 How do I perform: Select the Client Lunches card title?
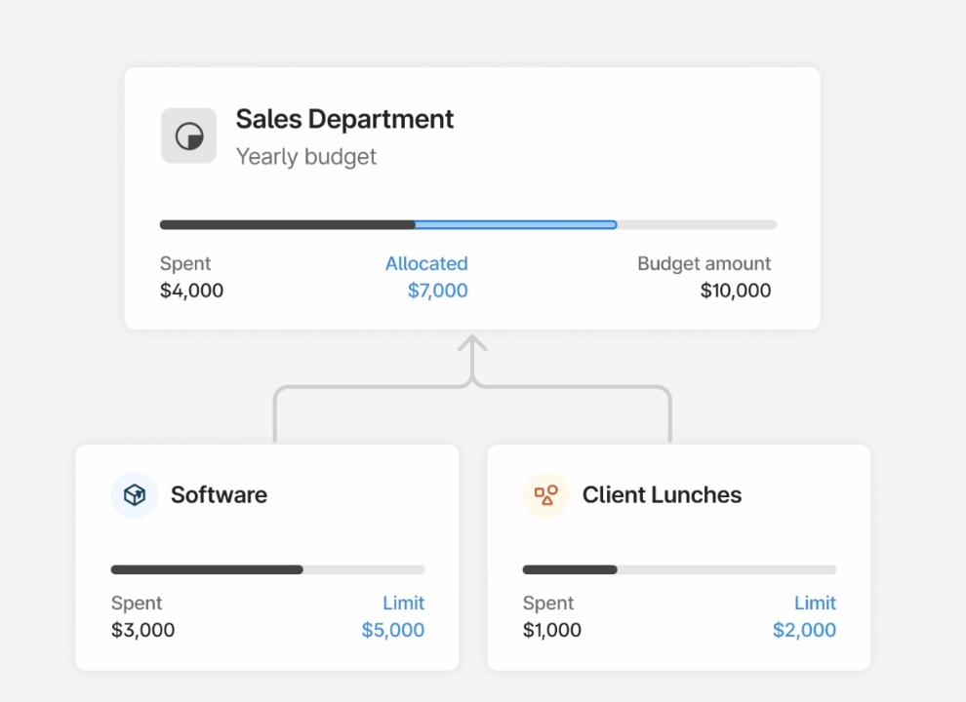(x=662, y=495)
